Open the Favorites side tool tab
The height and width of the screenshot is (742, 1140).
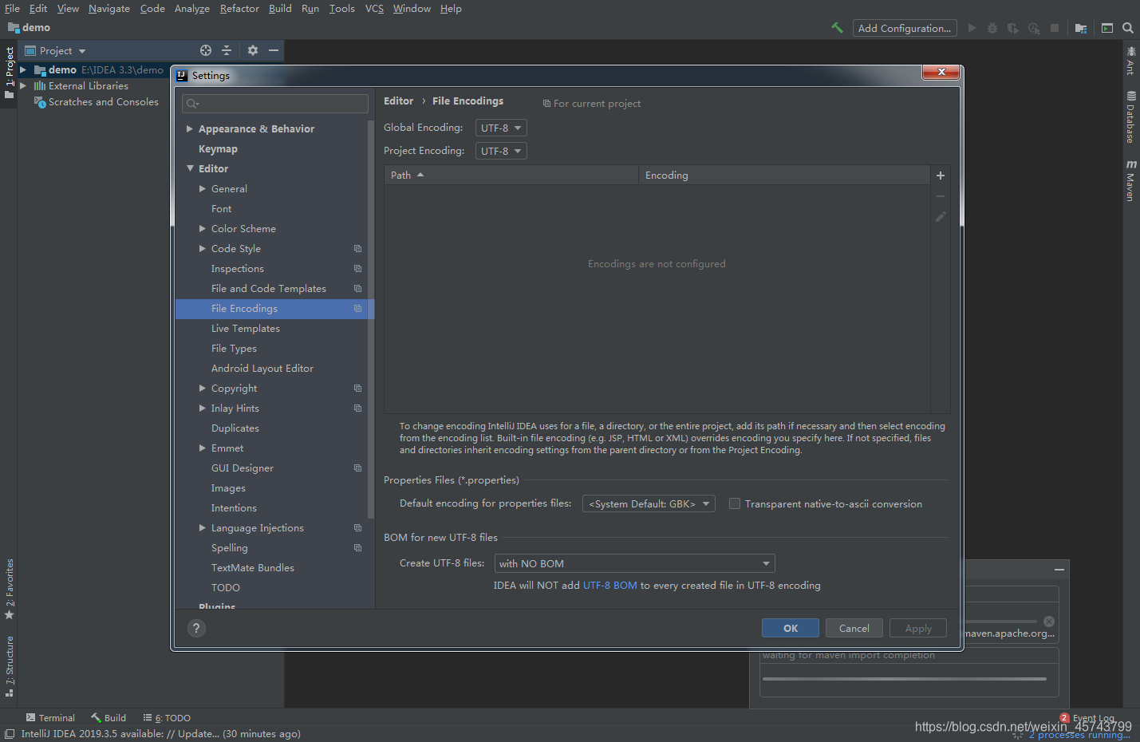[10, 589]
